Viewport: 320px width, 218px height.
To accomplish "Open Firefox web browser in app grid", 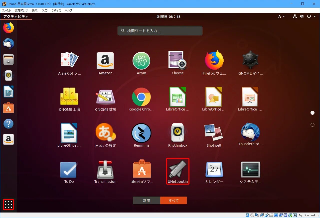I will click(214, 63).
